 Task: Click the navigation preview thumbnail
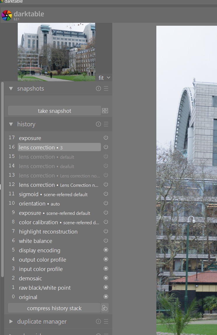click(56, 52)
